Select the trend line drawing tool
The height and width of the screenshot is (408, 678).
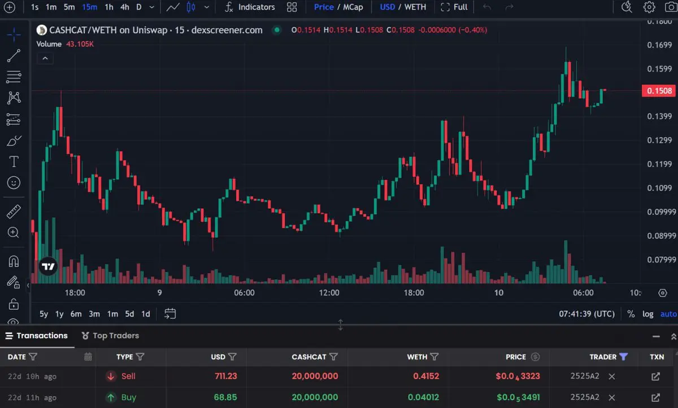(14, 55)
